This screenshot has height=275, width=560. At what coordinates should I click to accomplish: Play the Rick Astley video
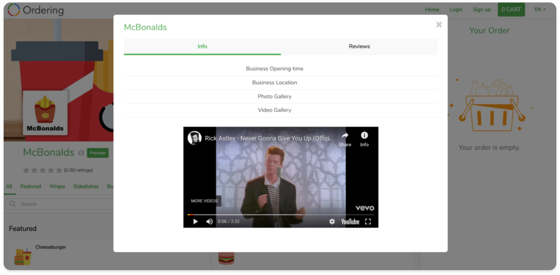click(x=195, y=221)
